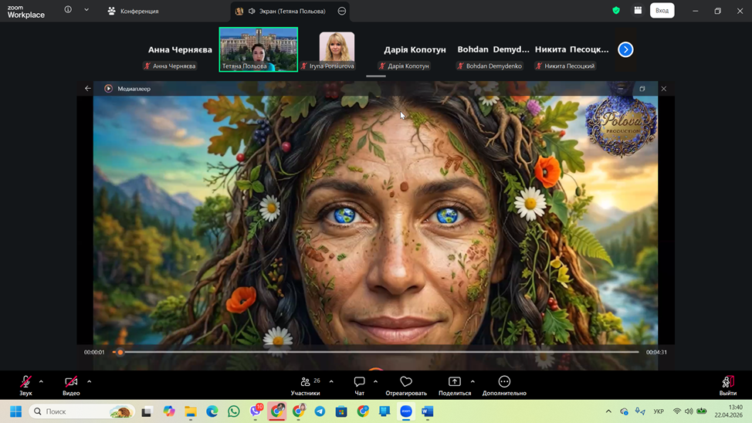The width and height of the screenshot is (752, 423).
Task: Expand chat options arrow
Action: tap(375, 382)
